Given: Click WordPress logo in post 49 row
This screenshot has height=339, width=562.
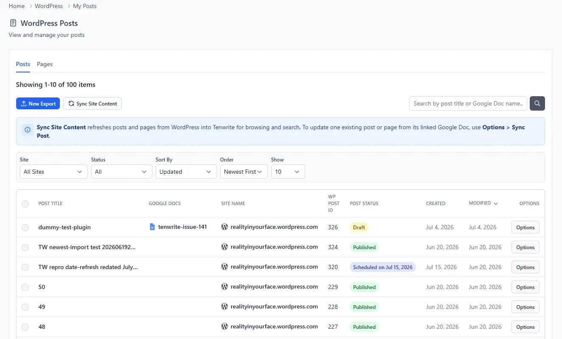Looking at the screenshot, I should pos(225,306).
